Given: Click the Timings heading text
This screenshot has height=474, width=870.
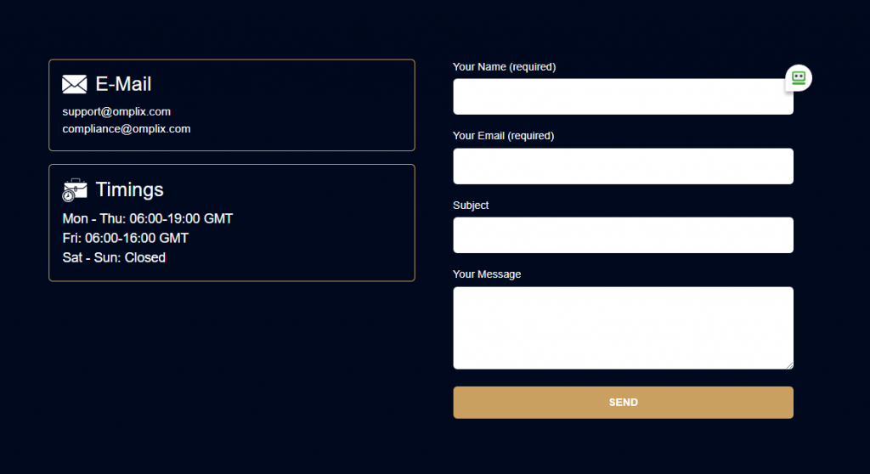Looking at the screenshot, I should coord(129,189).
